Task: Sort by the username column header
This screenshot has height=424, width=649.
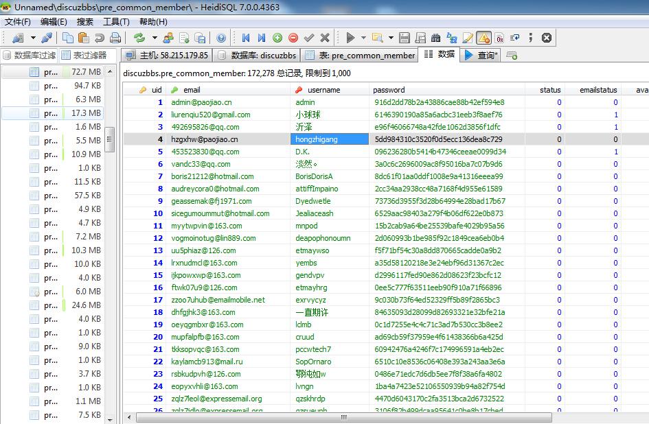Action: [x=330, y=90]
